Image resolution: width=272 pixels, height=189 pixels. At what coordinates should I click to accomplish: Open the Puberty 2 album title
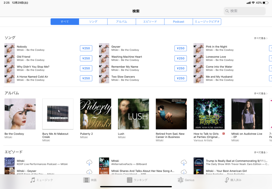(87, 134)
